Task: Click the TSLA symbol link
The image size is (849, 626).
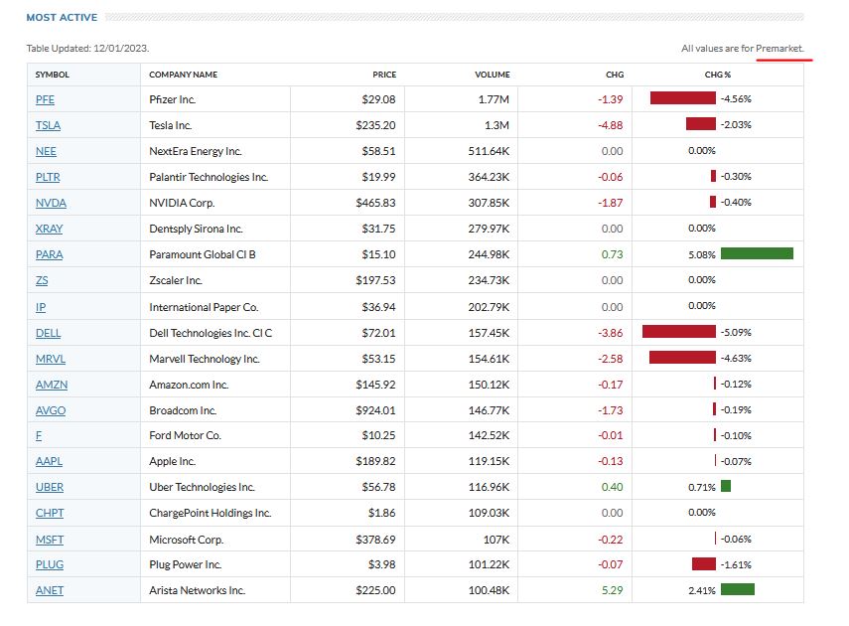Action: (x=48, y=125)
